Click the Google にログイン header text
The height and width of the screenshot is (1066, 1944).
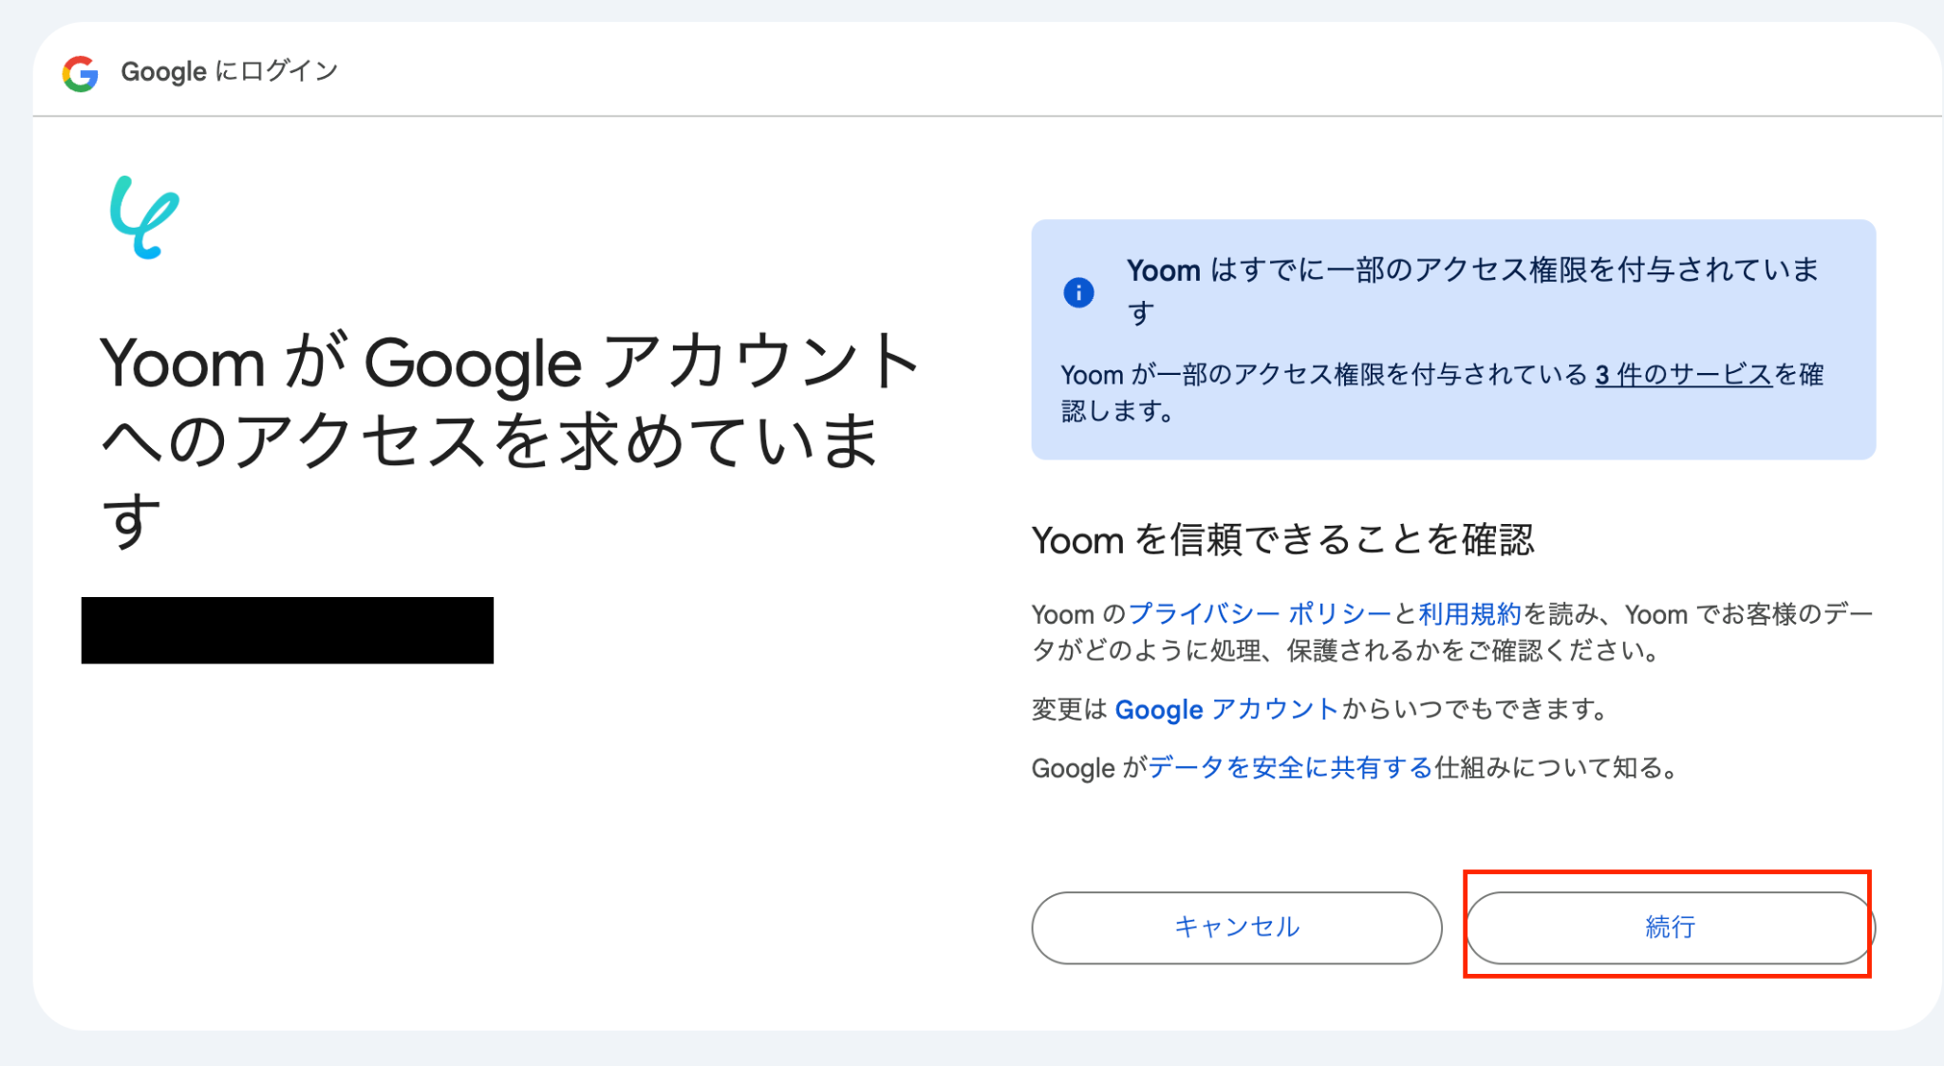(230, 71)
